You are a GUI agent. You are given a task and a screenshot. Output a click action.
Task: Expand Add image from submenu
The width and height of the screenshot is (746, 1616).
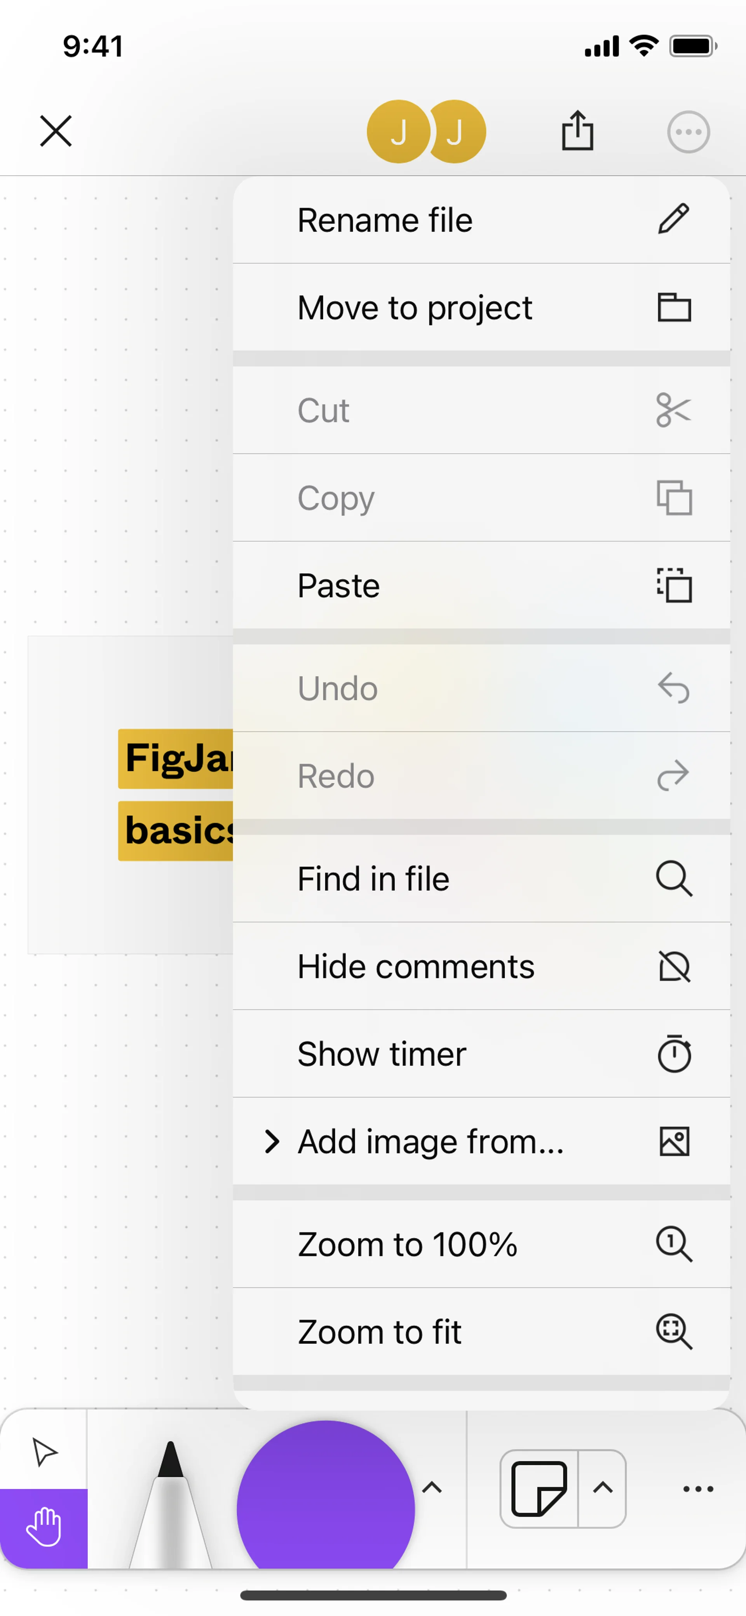tap(481, 1141)
